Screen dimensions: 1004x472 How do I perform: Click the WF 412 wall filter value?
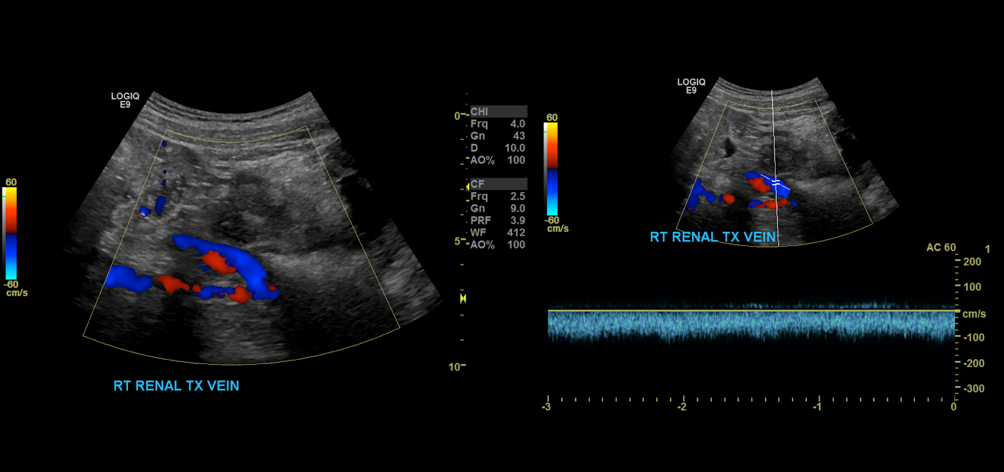498,232
